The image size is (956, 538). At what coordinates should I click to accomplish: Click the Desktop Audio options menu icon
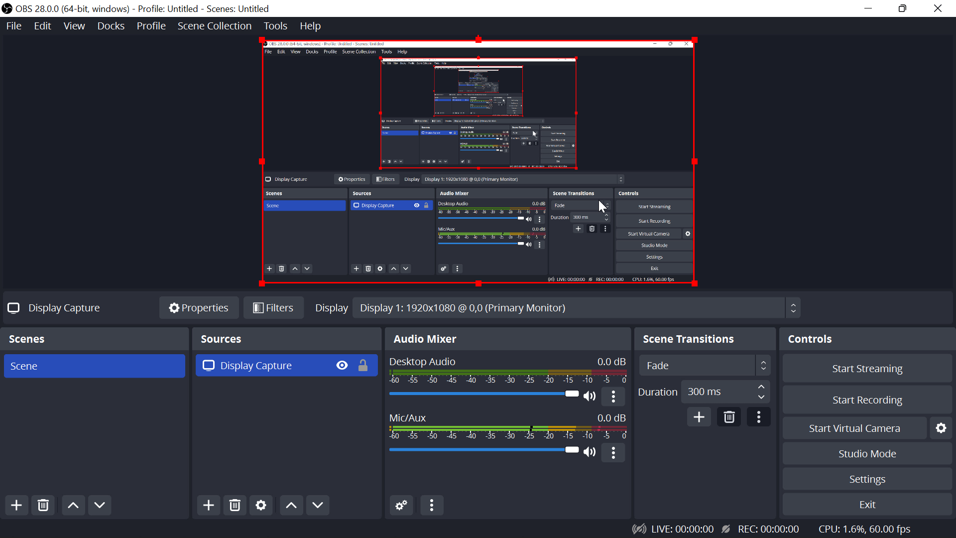pos(612,396)
